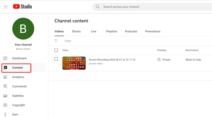Image resolution: width=212 pixels, height=117 pixels.
Task: Open the Podcasts tab
Action: pos(131,31)
